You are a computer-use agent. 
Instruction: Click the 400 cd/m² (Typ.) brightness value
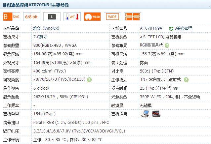point(50,71)
